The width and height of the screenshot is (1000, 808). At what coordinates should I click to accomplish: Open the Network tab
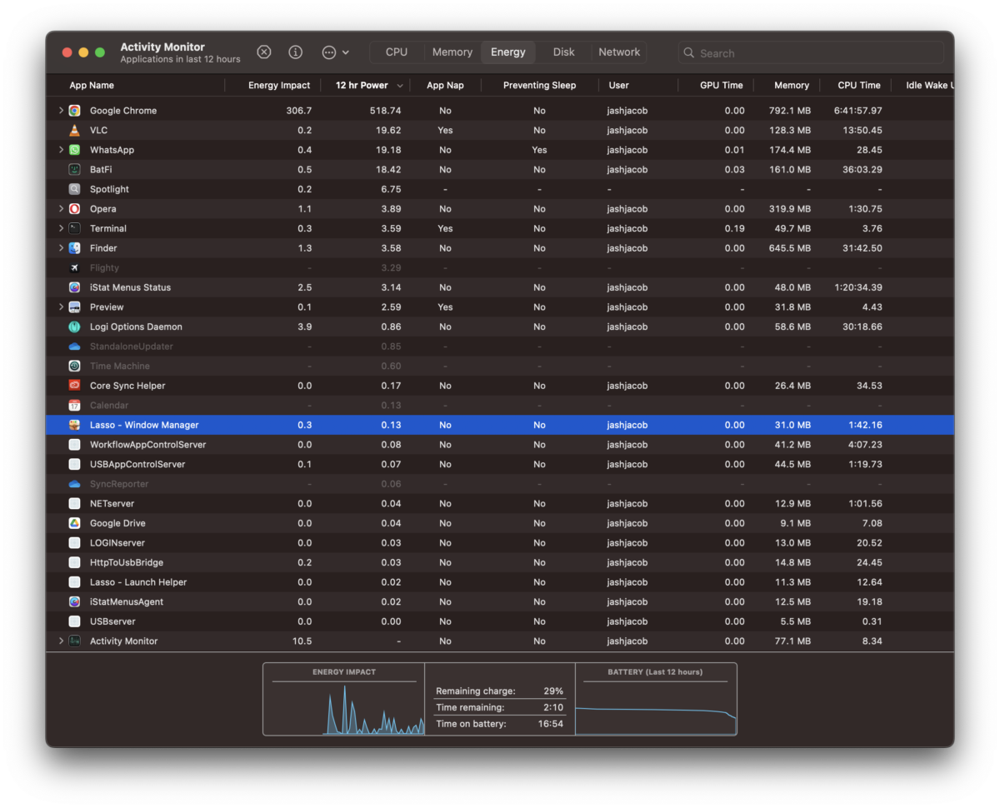coord(619,52)
